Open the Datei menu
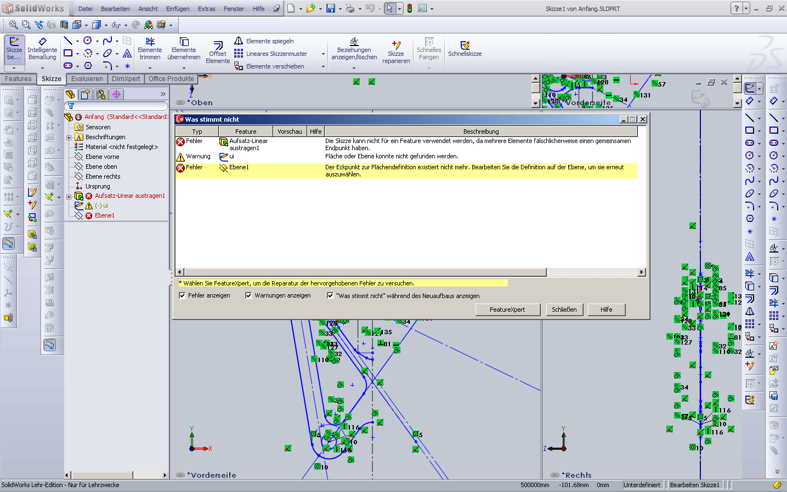The height and width of the screenshot is (492, 787). pyautogui.click(x=86, y=9)
